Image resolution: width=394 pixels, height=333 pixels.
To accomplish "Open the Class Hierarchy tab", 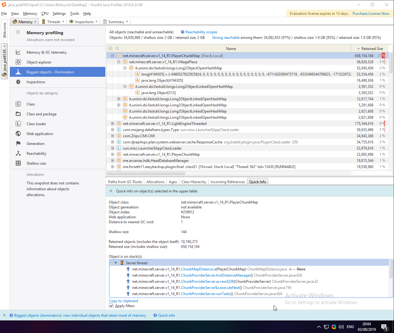I will click(194, 182).
